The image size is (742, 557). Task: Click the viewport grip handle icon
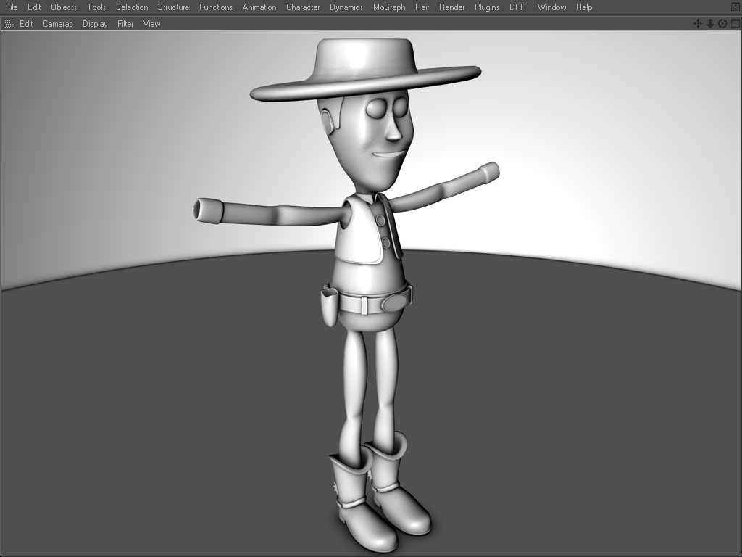coord(9,24)
